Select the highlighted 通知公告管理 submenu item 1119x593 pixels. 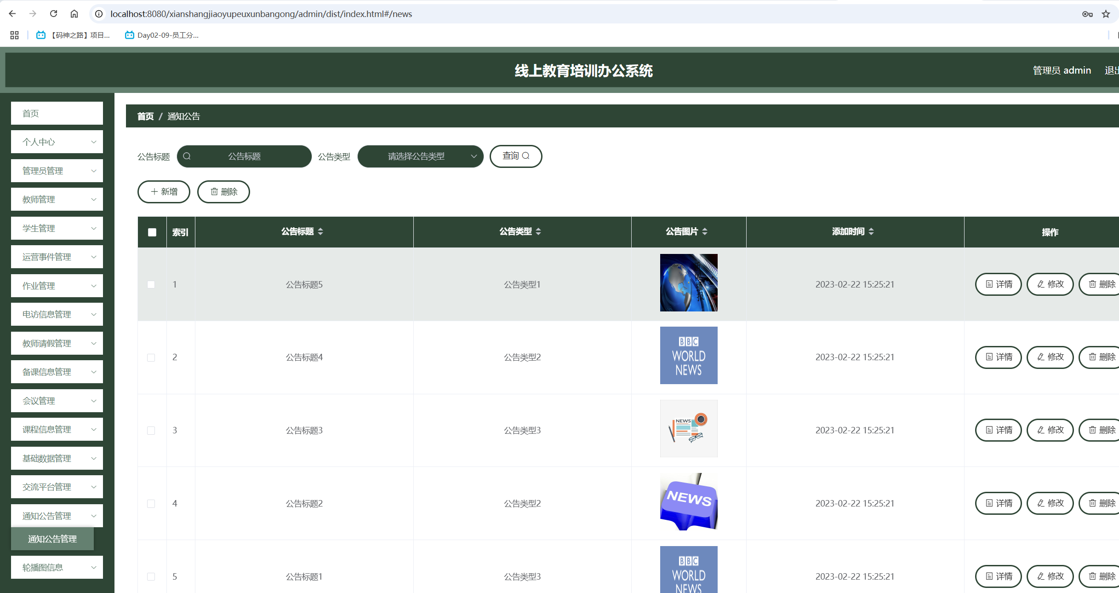point(52,539)
